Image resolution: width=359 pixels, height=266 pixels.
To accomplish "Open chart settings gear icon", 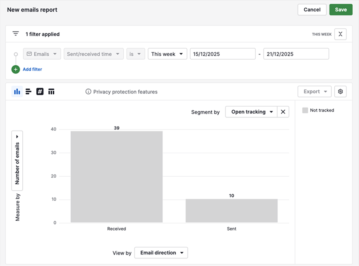I will coord(340,92).
